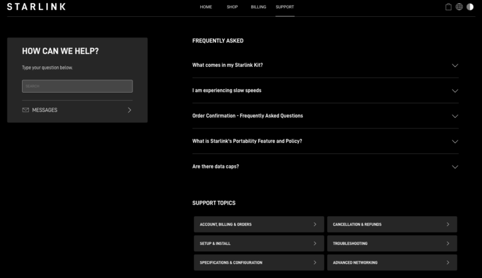Click the STARLINK logo
This screenshot has height=278, width=482.
pyautogui.click(x=36, y=7)
